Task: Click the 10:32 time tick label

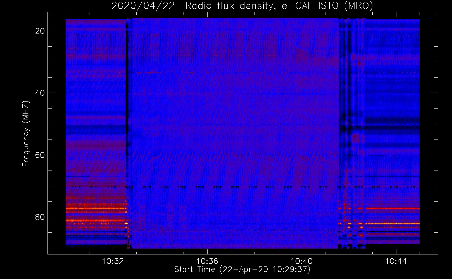Action: coord(113,261)
